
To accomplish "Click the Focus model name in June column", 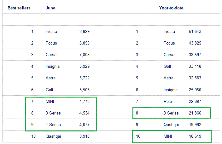I will pos(51,43).
